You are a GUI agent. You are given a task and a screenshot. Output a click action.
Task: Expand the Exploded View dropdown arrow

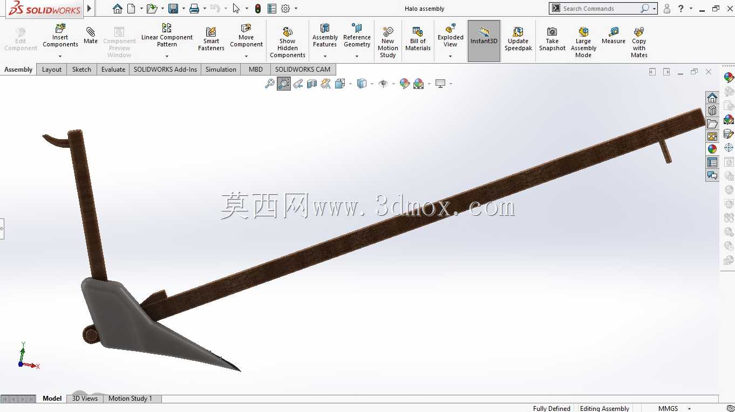click(x=451, y=56)
